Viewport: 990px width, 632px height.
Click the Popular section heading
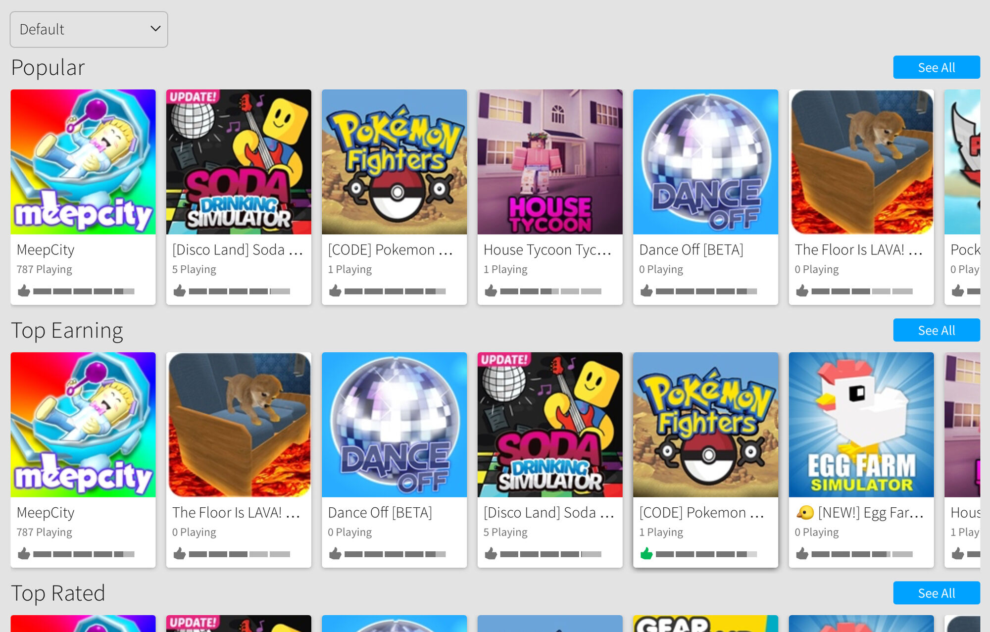point(48,68)
